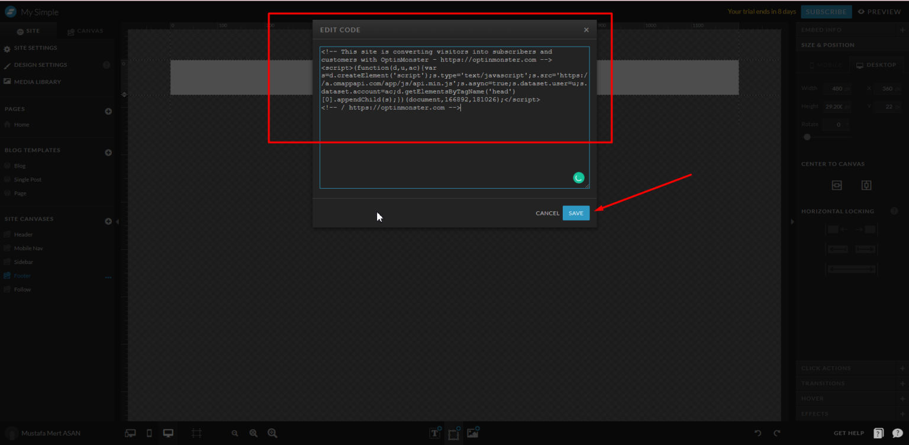Expand the Click Actions section
The image size is (909, 445).
click(x=901, y=368)
